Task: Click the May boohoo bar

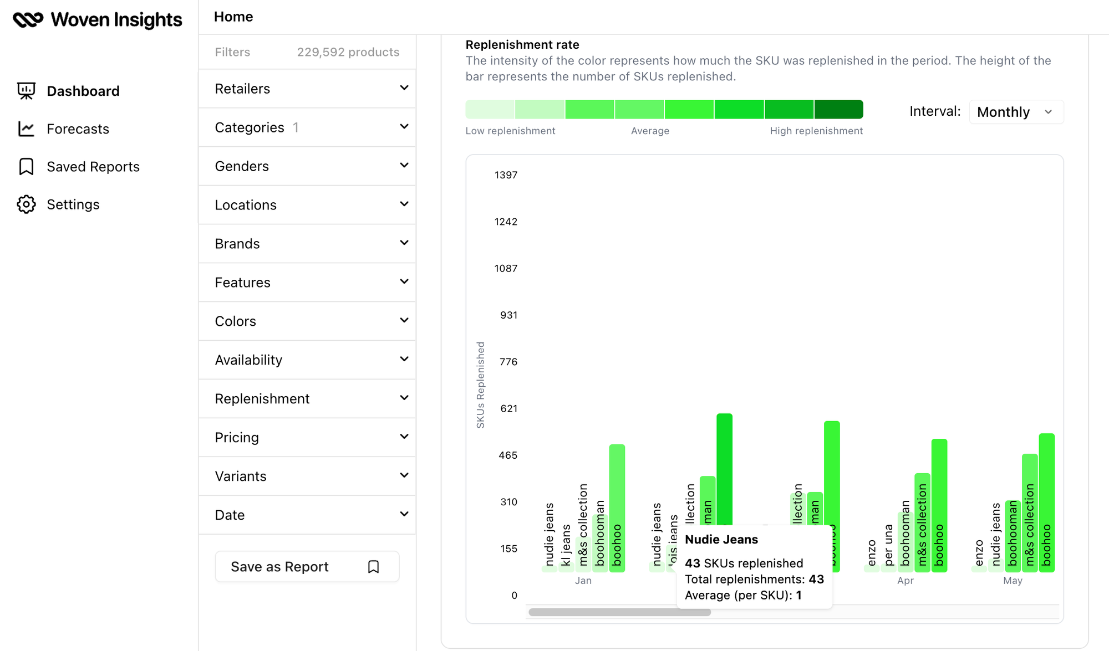Action: click(x=1046, y=503)
